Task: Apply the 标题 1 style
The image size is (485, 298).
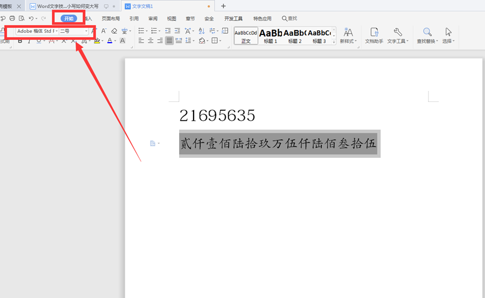Action: coord(270,36)
